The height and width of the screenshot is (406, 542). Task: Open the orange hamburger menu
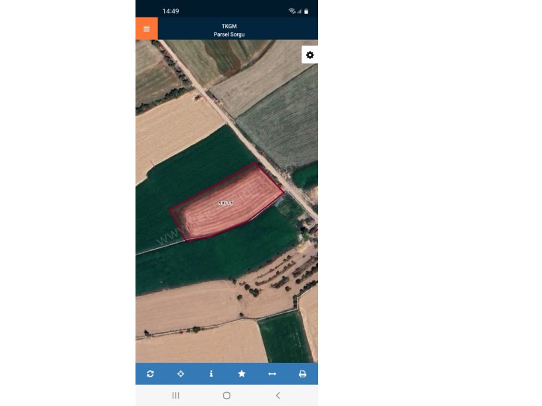click(147, 29)
